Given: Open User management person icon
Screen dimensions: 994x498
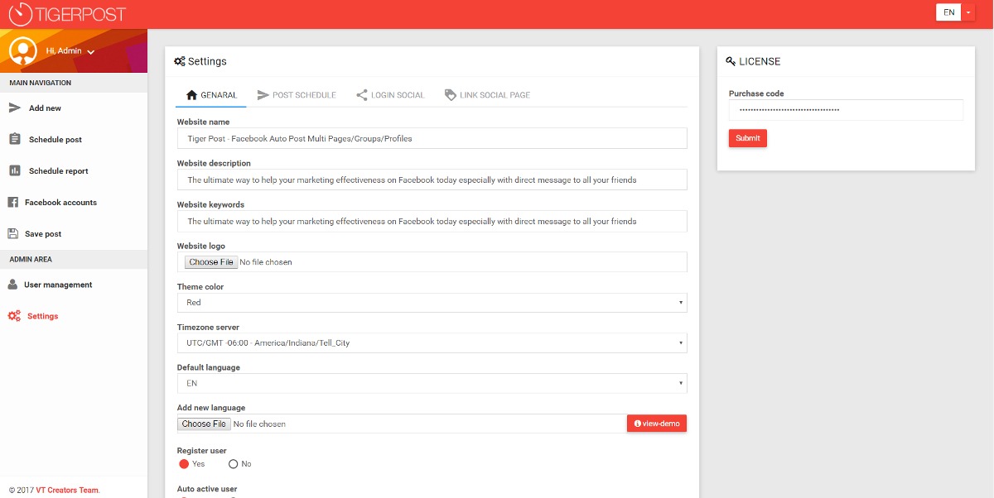Looking at the screenshot, I should click(13, 285).
